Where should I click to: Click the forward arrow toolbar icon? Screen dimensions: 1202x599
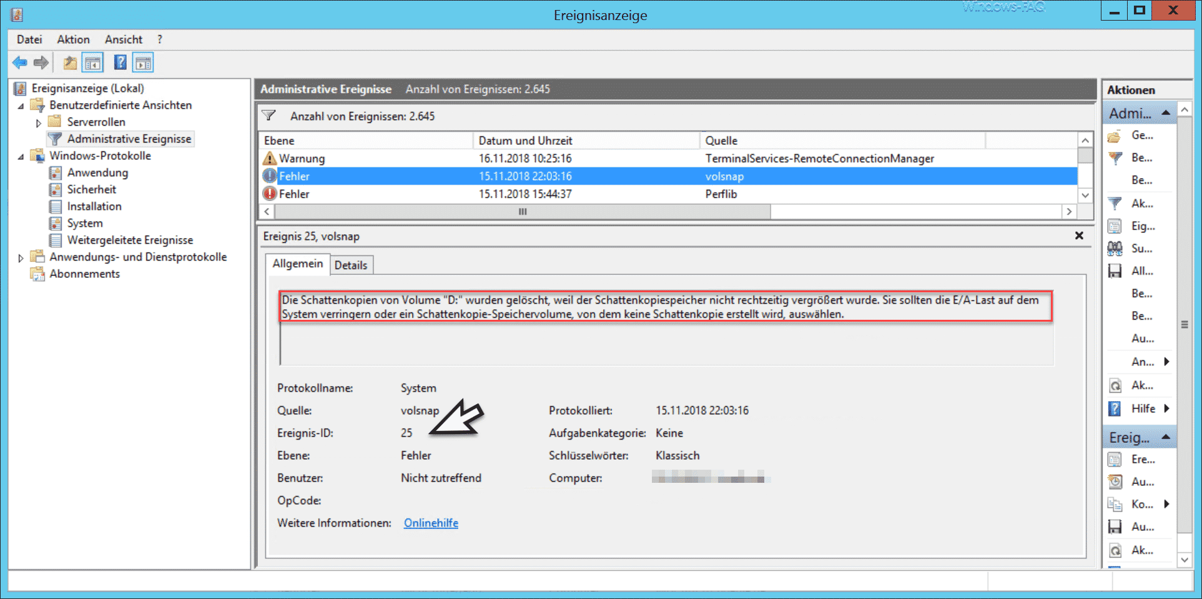click(41, 62)
